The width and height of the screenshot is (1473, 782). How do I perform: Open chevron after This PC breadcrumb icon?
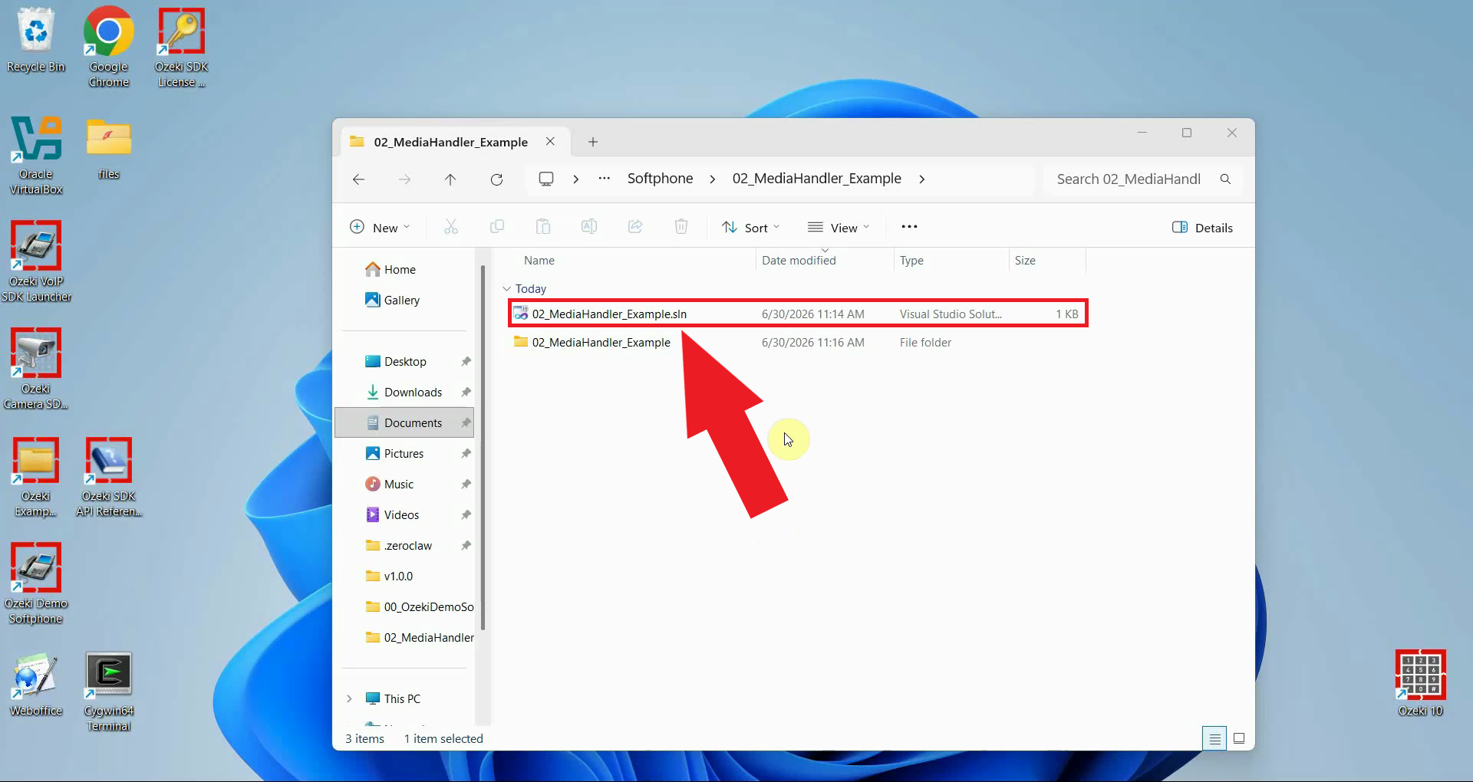pyautogui.click(x=575, y=179)
